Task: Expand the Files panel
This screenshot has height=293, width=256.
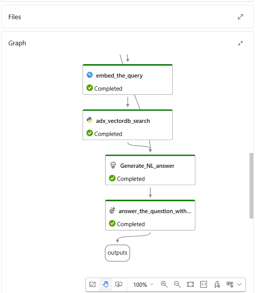Action: (240, 17)
